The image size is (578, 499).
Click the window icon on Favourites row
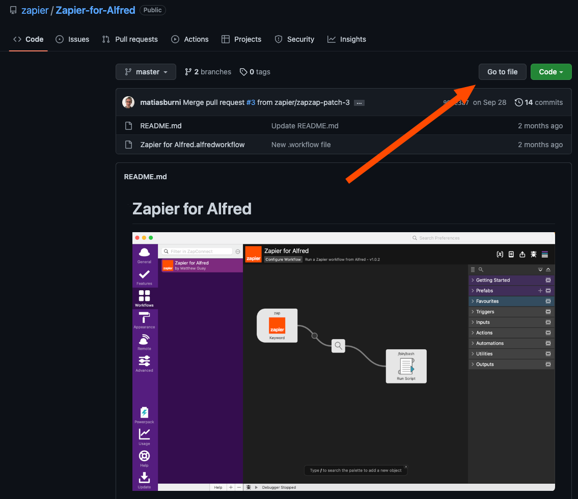(x=548, y=301)
